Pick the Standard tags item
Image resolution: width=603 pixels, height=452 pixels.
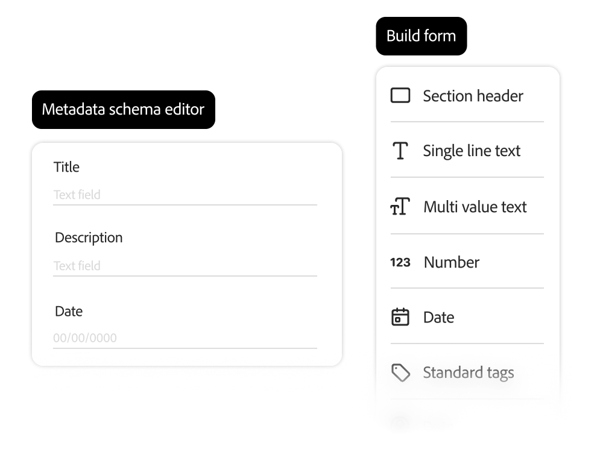click(469, 372)
